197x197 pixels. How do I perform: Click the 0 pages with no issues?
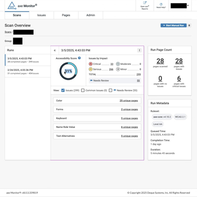[160, 78]
